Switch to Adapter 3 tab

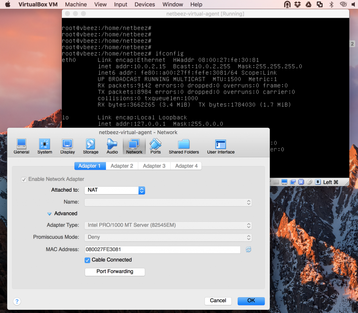click(154, 166)
